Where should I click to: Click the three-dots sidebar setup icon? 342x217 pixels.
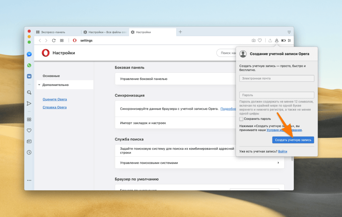(29, 180)
